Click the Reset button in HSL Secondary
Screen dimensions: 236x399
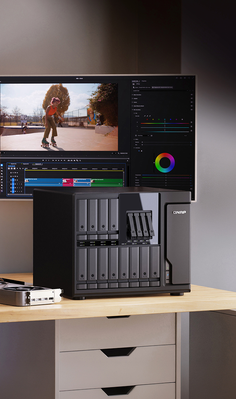(x=186, y=136)
